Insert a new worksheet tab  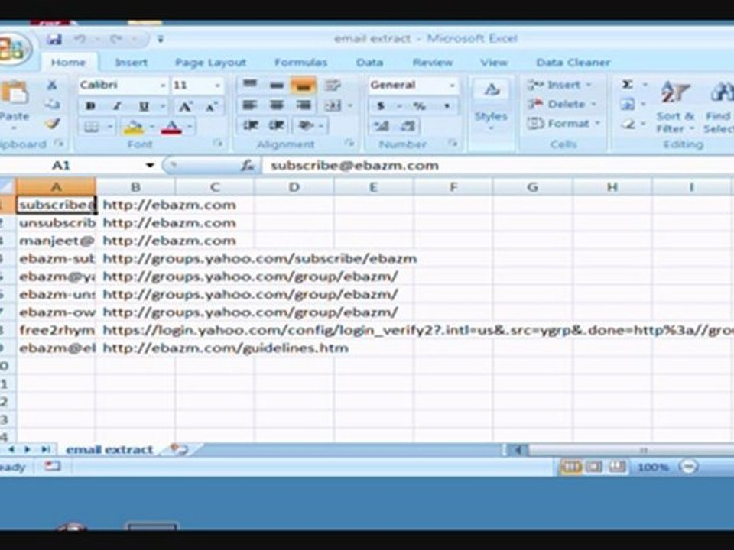coord(179,449)
